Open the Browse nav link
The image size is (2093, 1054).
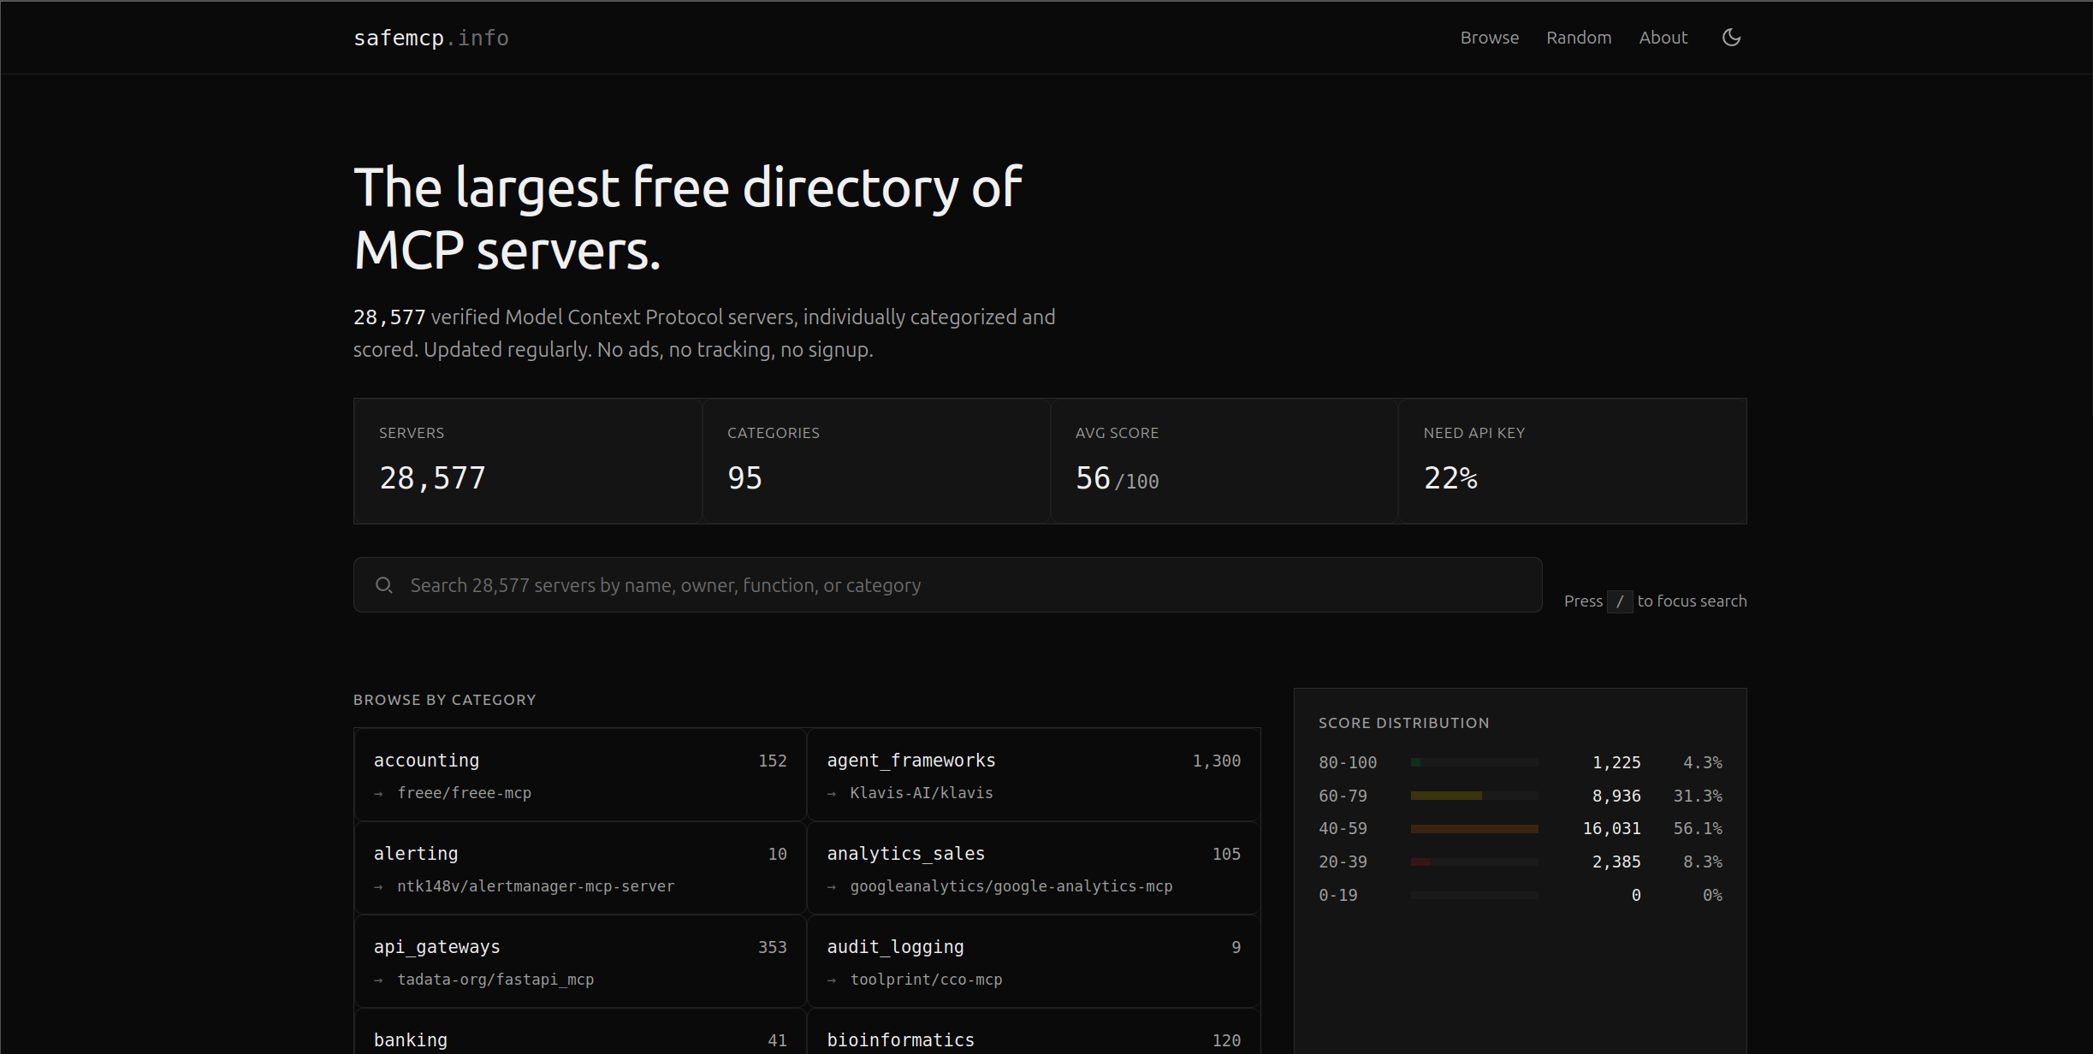point(1489,38)
